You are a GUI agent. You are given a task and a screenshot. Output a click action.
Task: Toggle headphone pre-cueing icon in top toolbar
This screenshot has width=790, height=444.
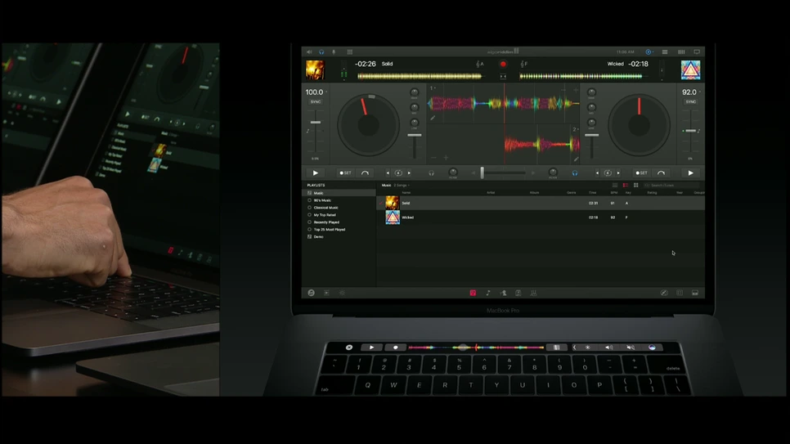click(321, 52)
